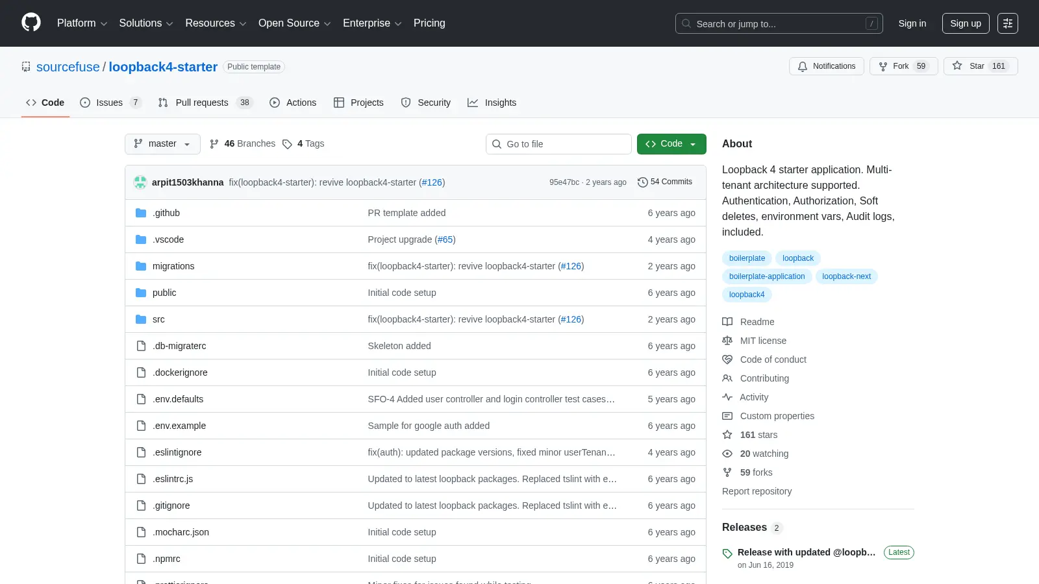Open the Actions tab
The width and height of the screenshot is (1039, 584).
pyautogui.click(x=293, y=103)
